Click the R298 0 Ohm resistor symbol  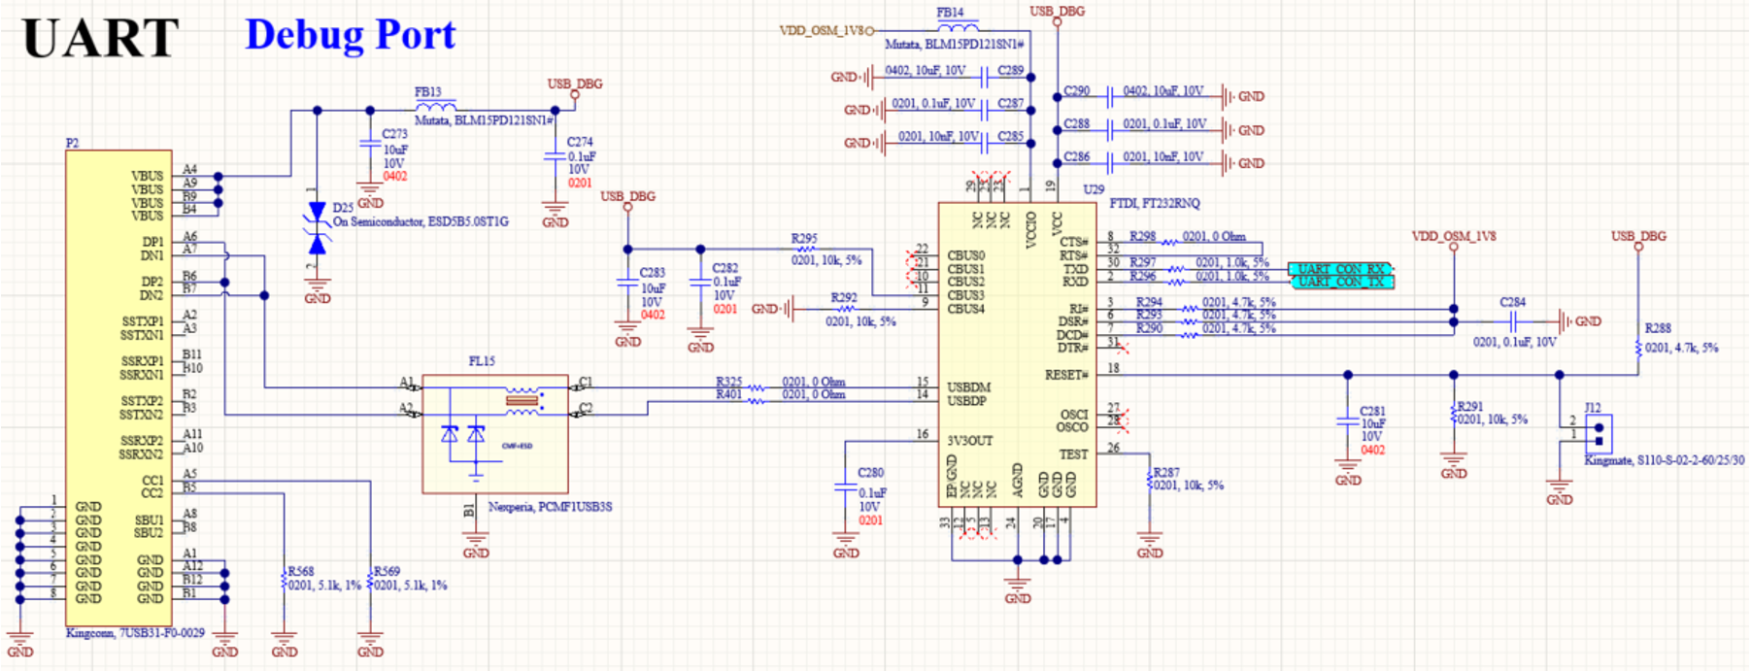pyautogui.click(x=1170, y=243)
